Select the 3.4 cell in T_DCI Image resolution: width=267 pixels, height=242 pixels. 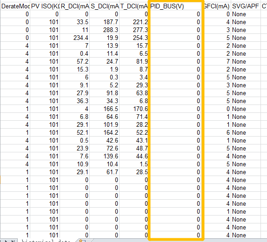134,77
